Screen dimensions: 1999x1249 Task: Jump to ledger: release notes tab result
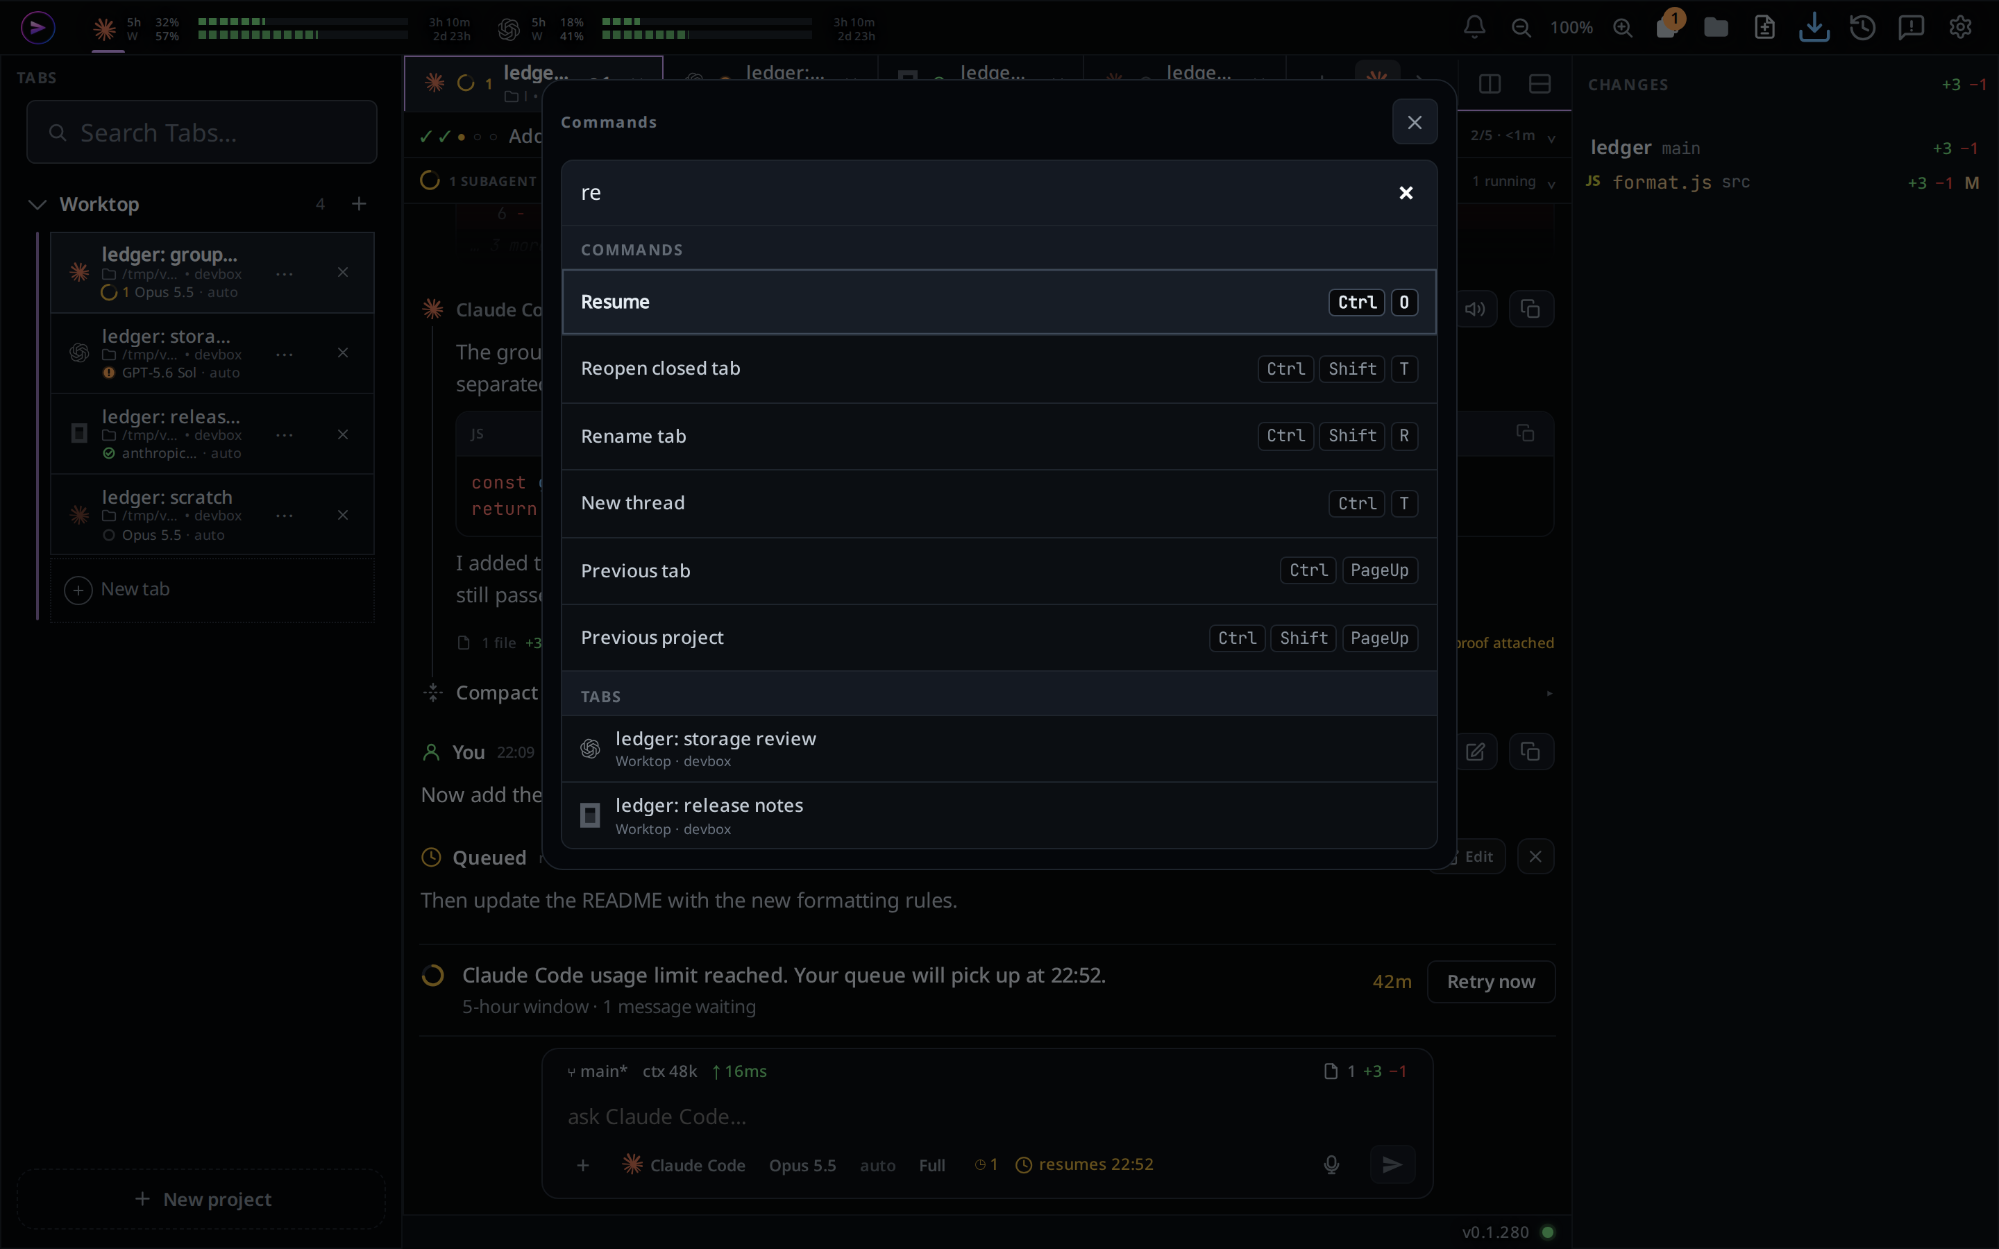[x=999, y=815]
